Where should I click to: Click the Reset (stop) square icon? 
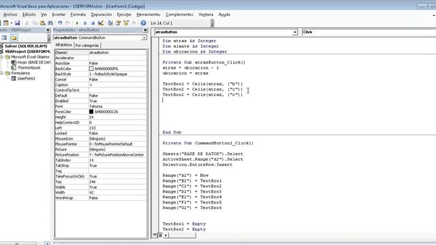93,23
